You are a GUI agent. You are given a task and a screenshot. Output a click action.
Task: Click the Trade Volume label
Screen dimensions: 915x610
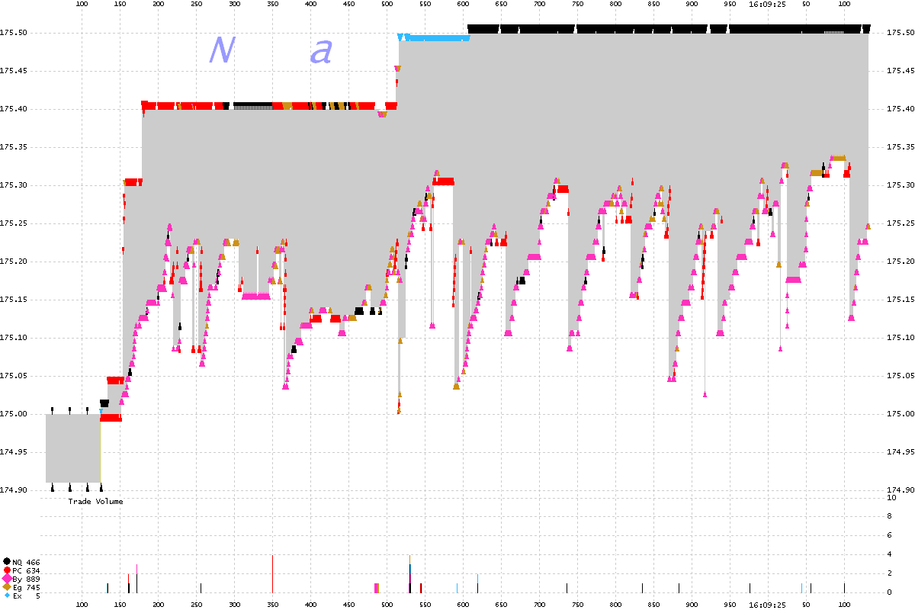point(95,501)
